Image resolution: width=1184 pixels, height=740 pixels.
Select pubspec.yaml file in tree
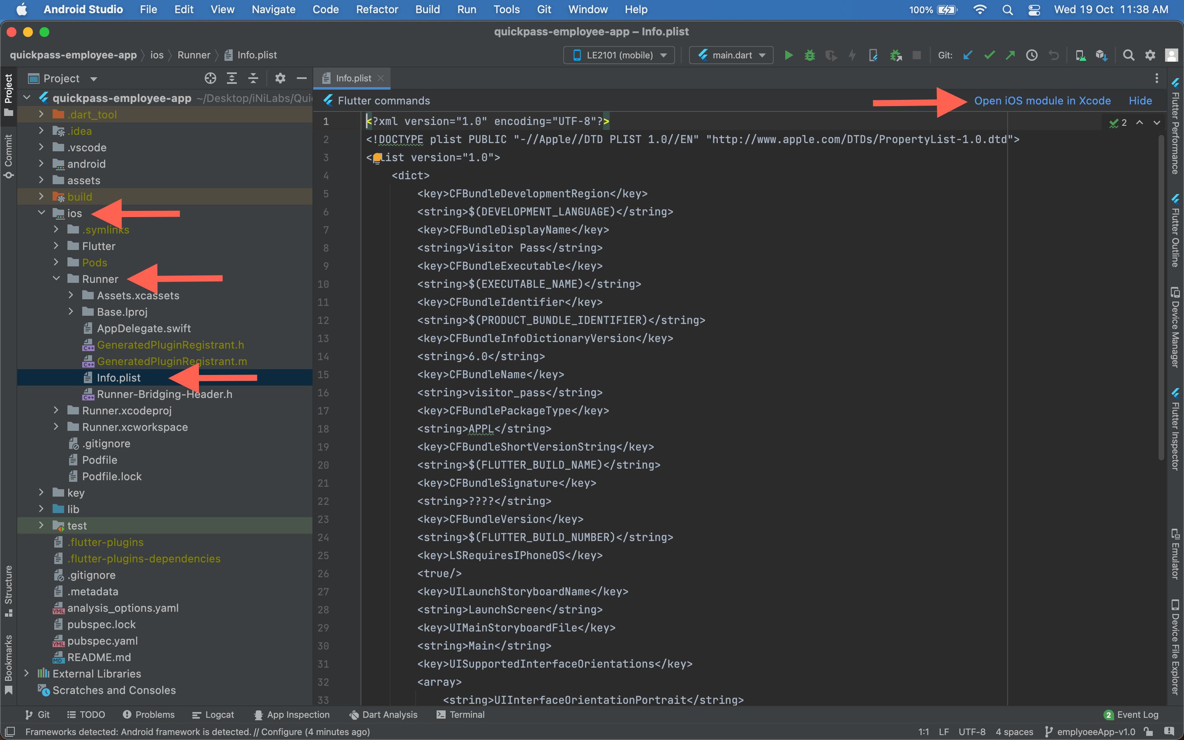pyautogui.click(x=102, y=641)
